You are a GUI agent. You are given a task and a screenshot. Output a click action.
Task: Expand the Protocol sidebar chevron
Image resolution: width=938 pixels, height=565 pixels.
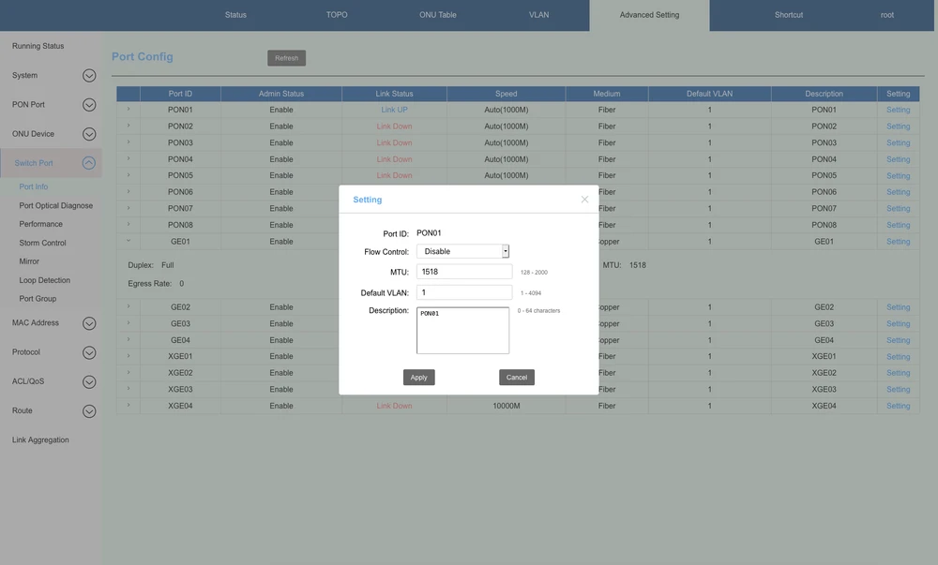[89, 353]
